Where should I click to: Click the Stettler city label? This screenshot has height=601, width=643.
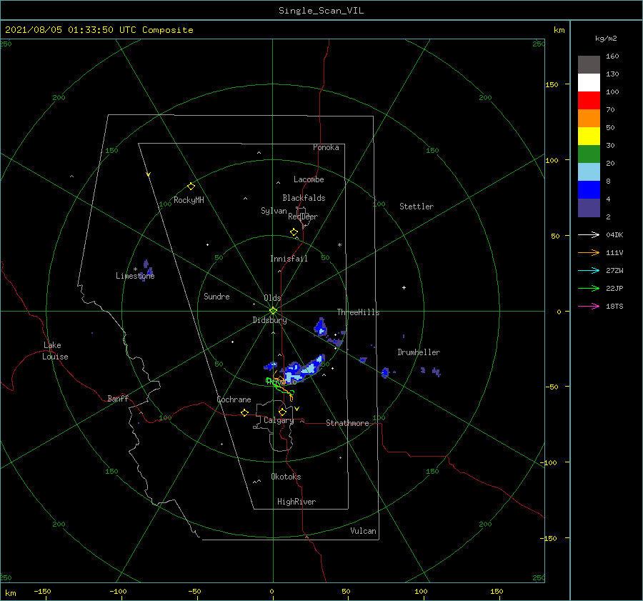[x=417, y=207]
